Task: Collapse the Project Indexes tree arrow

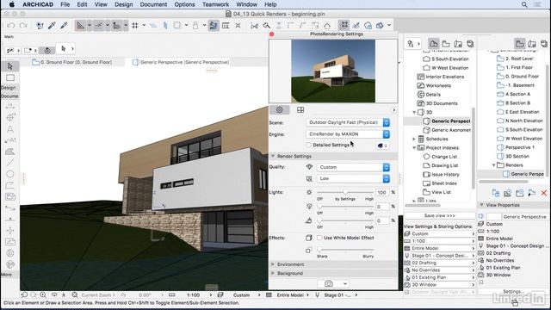Action: [414, 148]
